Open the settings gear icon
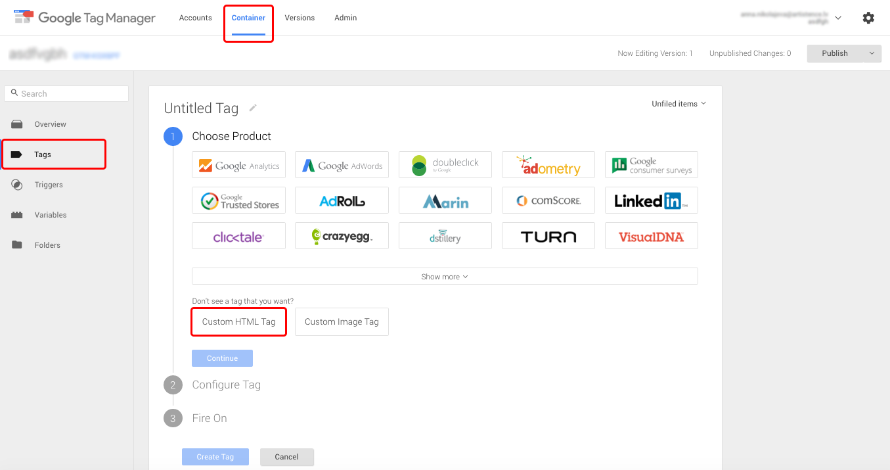Image resolution: width=890 pixels, height=470 pixels. [868, 18]
